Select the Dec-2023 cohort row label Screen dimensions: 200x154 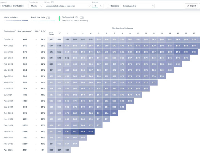(8, 52)
